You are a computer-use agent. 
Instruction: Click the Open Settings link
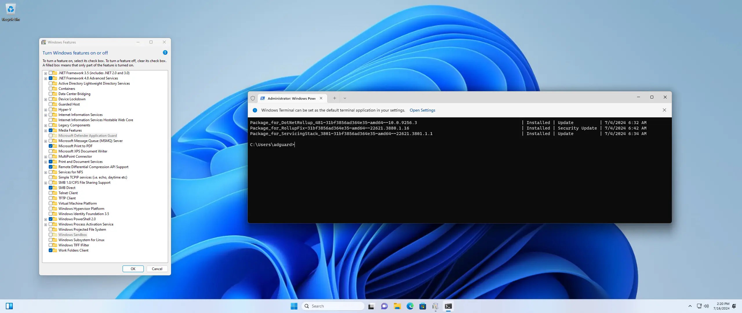pyautogui.click(x=422, y=110)
